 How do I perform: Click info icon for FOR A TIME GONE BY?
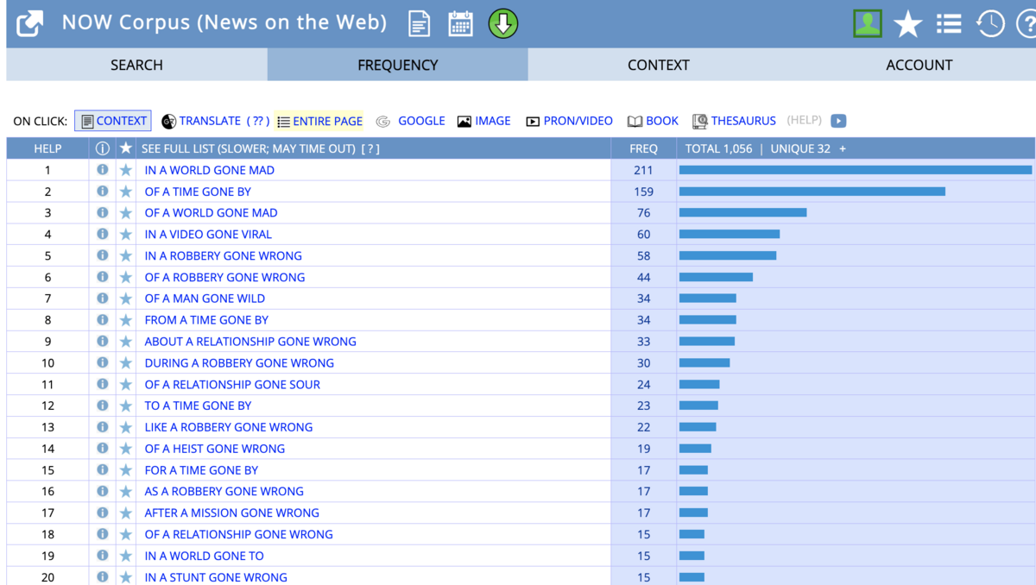click(x=103, y=469)
